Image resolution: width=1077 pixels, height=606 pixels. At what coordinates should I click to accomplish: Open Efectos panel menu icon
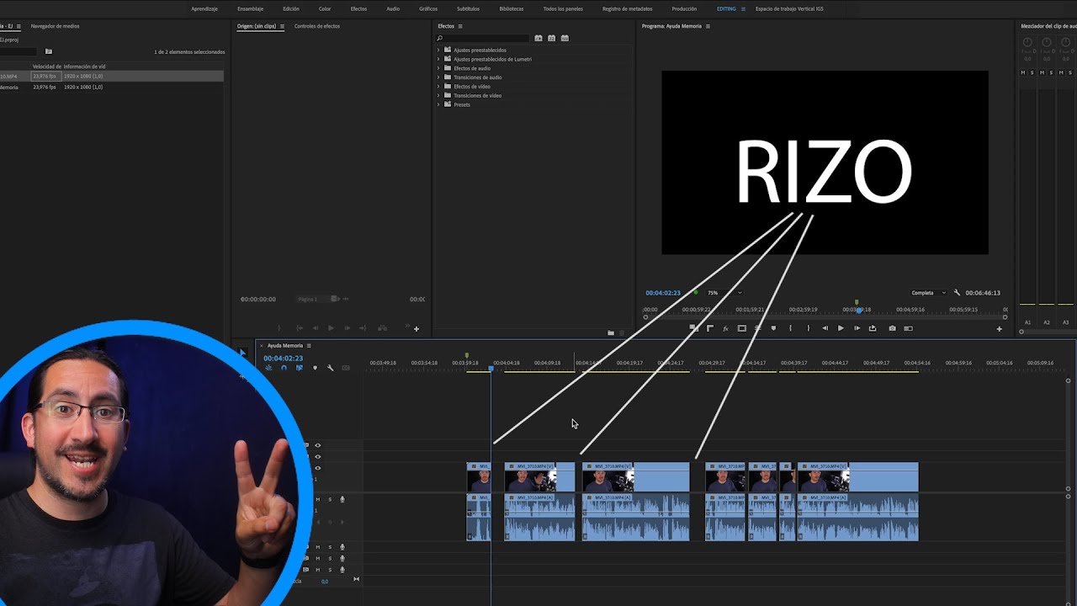[460, 26]
